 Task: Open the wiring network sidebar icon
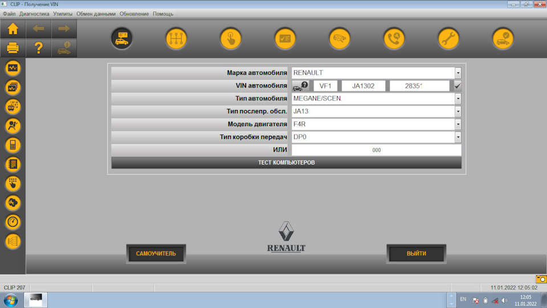[x=13, y=241]
